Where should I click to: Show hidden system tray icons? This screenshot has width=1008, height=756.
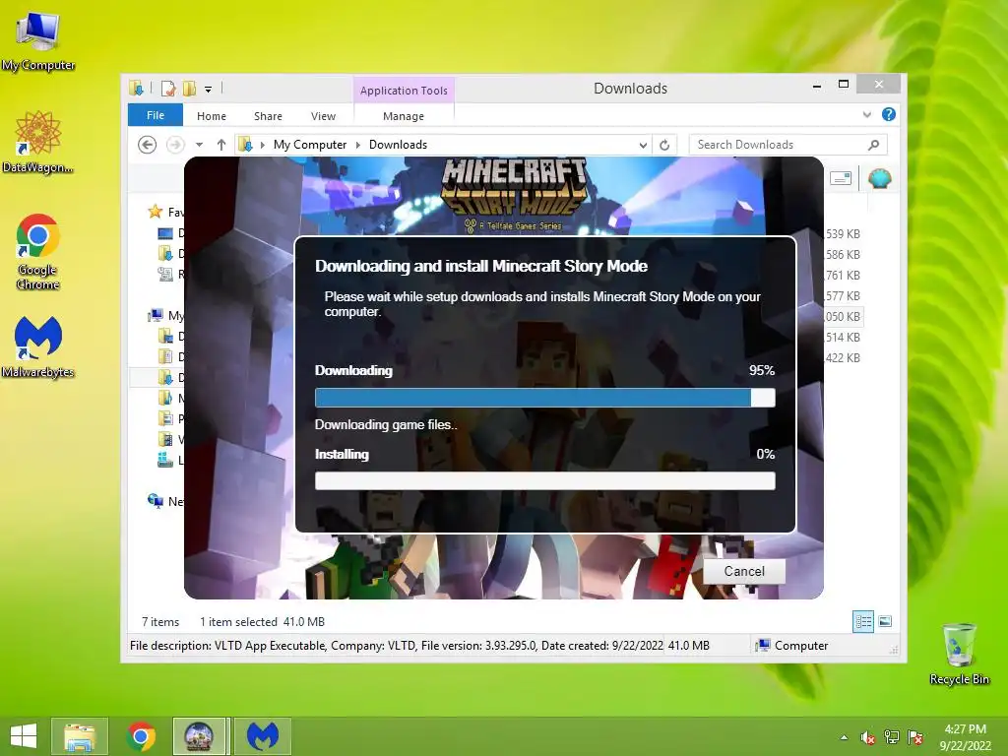[x=844, y=737]
